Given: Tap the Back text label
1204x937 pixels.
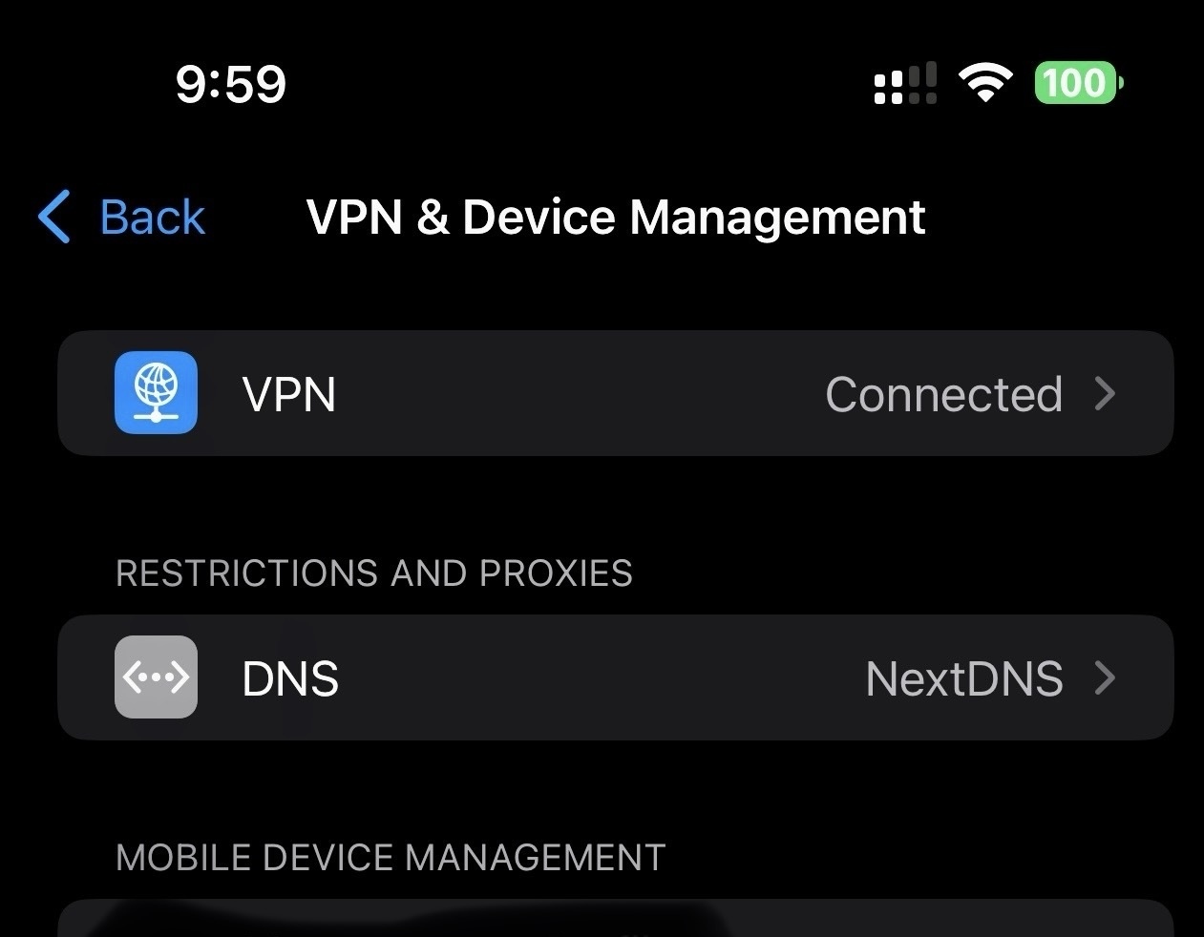Looking at the screenshot, I should pyautogui.click(x=152, y=218).
